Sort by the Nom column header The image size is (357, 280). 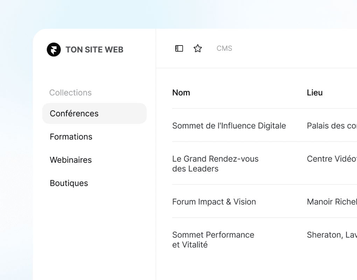(x=181, y=92)
